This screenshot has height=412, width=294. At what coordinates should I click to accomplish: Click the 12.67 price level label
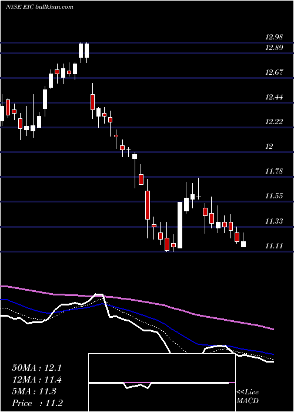click(274, 72)
